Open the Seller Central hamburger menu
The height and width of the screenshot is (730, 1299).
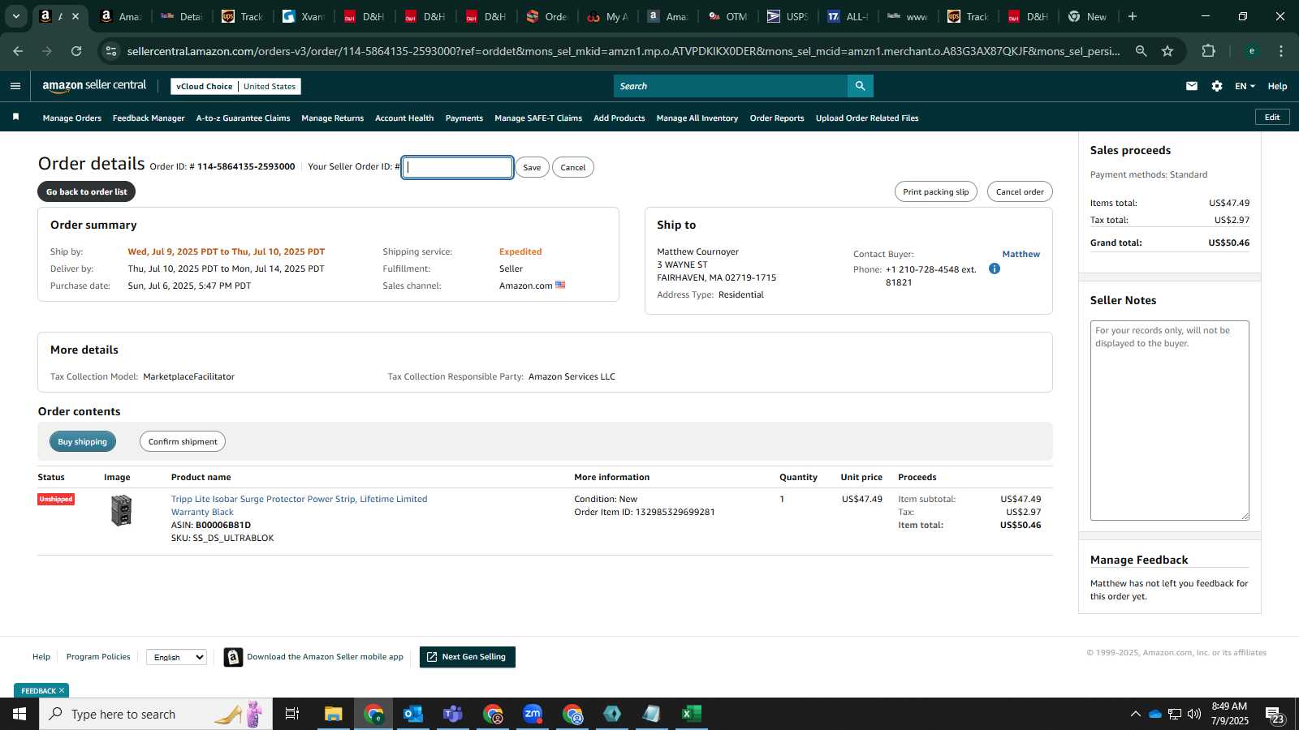point(15,86)
